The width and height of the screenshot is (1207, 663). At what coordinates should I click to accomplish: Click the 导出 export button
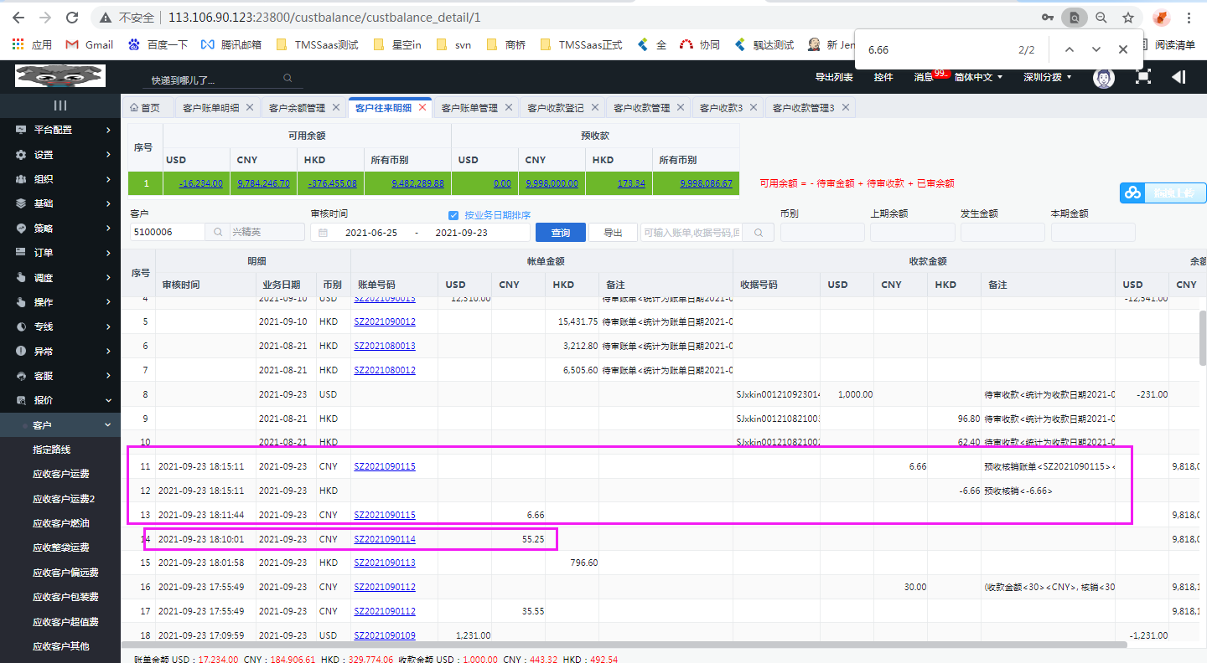(613, 232)
